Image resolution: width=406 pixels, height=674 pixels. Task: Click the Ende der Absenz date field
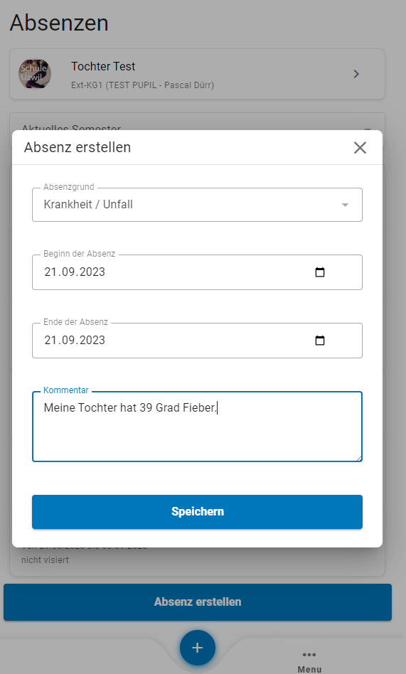point(197,341)
